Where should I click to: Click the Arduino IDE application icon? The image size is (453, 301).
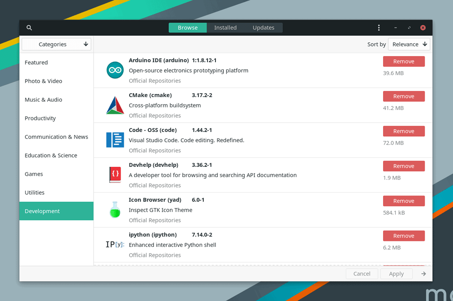pyautogui.click(x=115, y=70)
